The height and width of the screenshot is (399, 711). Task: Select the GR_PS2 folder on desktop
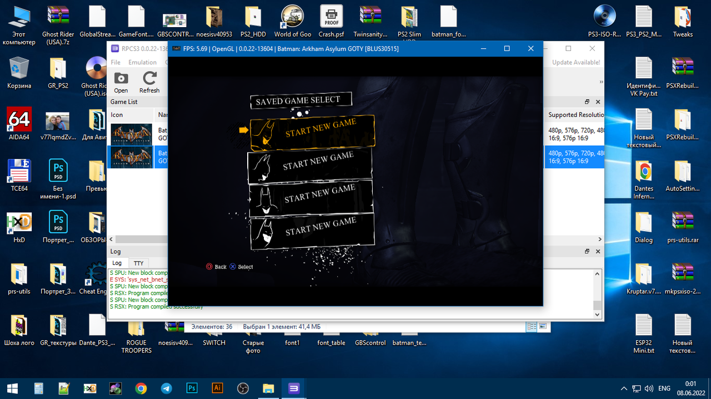click(58, 73)
